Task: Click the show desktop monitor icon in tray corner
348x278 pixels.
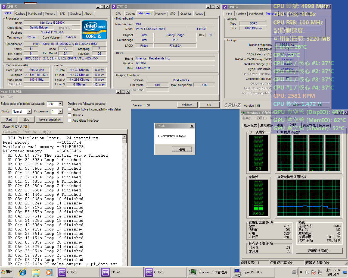Action: 345,272
